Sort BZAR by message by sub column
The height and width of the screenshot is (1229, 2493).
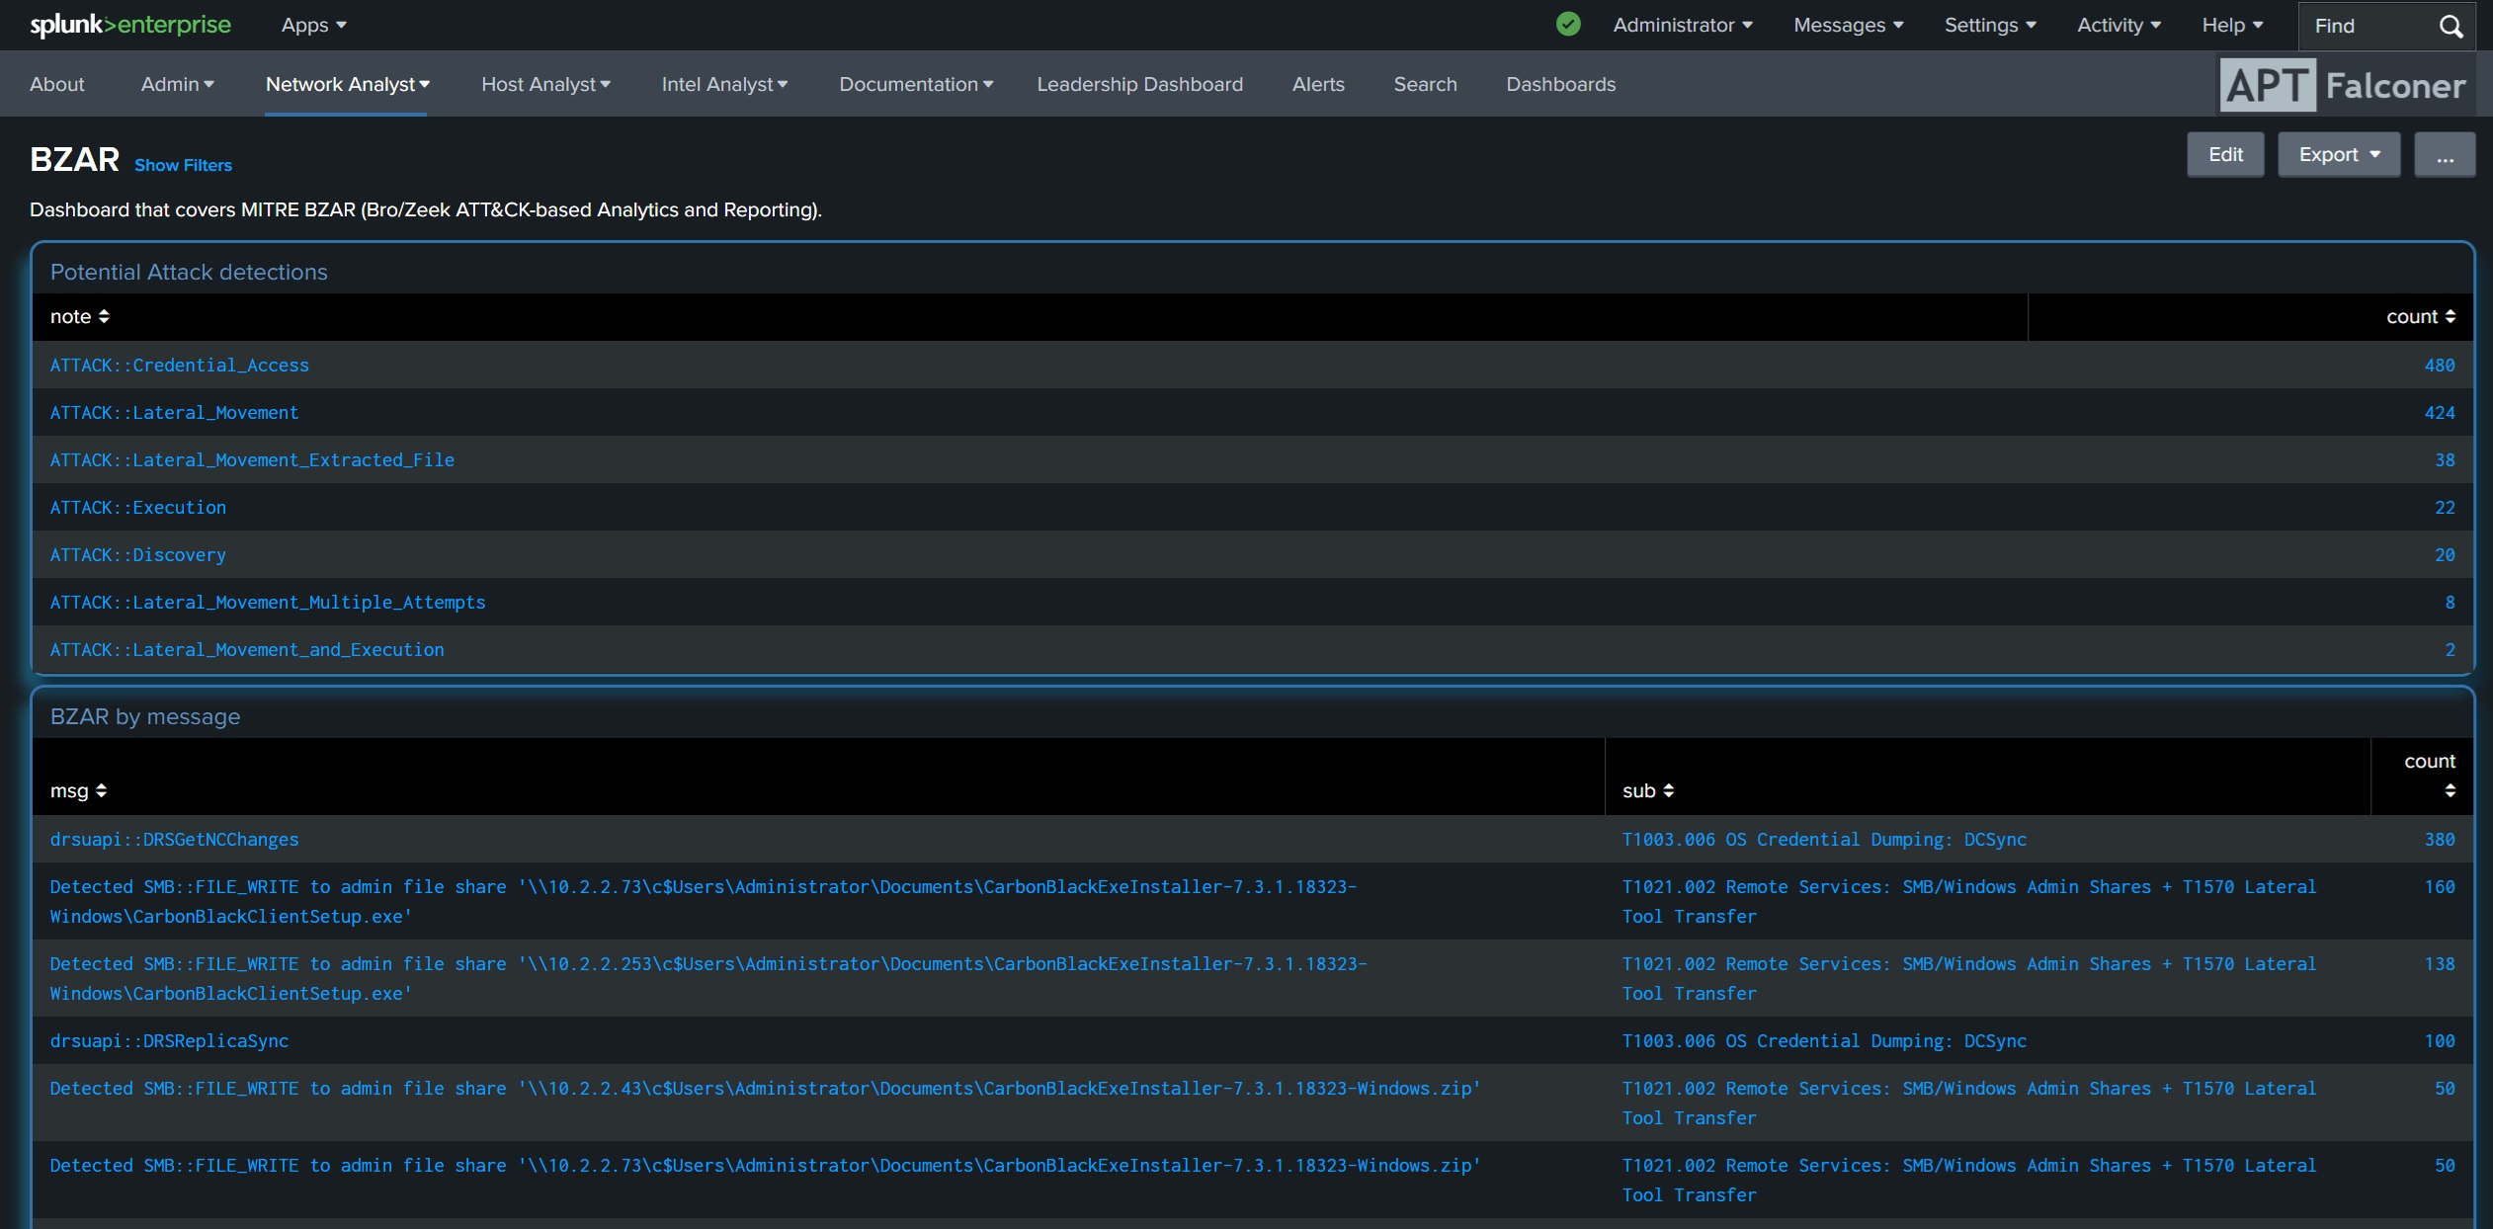(x=1648, y=790)
